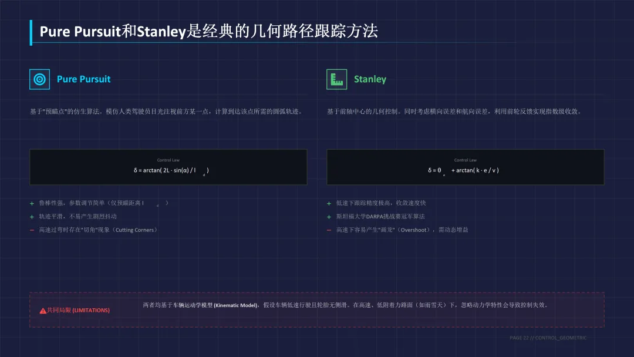Viewport: 634px width, 357px height.
Task: Select the slide title about Pure Pursuit和Stanley
Action: click(x=208, y=31)
